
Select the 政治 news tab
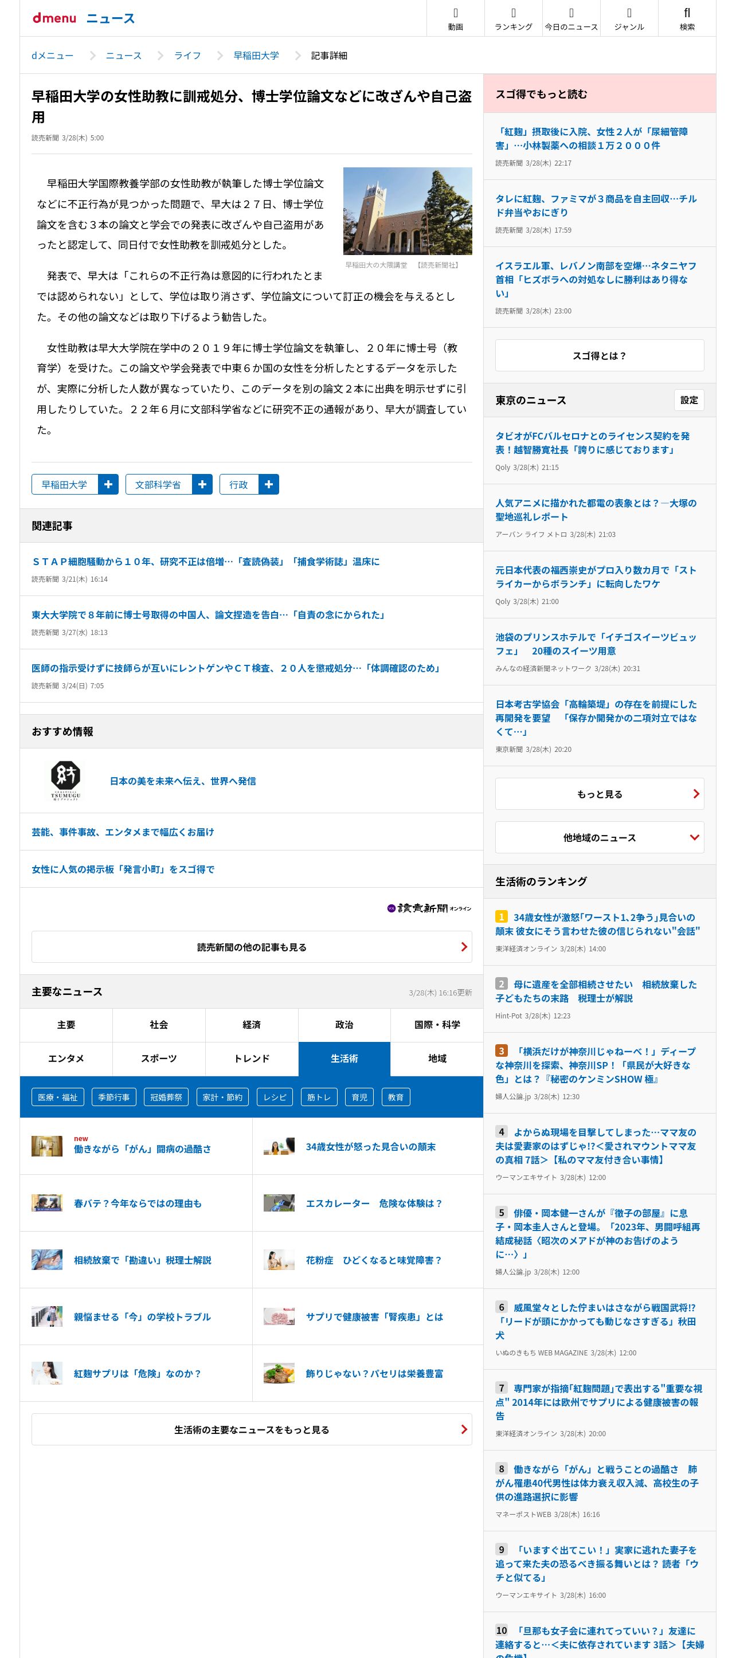pyautogui.click(x=344, y=1025)
